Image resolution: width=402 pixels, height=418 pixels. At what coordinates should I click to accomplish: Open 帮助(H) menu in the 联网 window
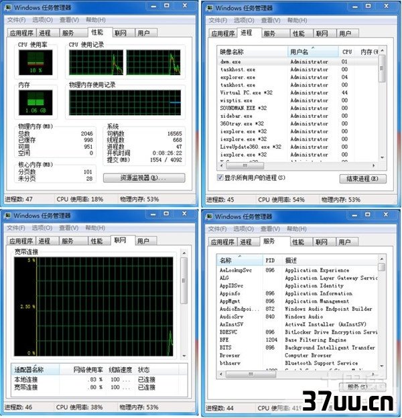[x=95, y=228]
